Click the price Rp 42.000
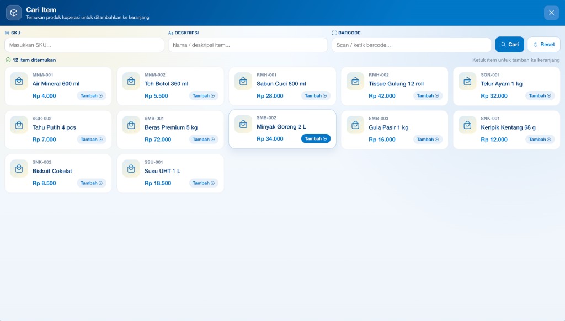 382,96
